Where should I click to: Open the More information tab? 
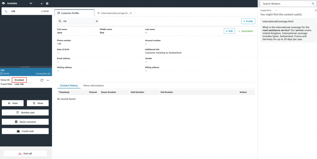[93, 86]
